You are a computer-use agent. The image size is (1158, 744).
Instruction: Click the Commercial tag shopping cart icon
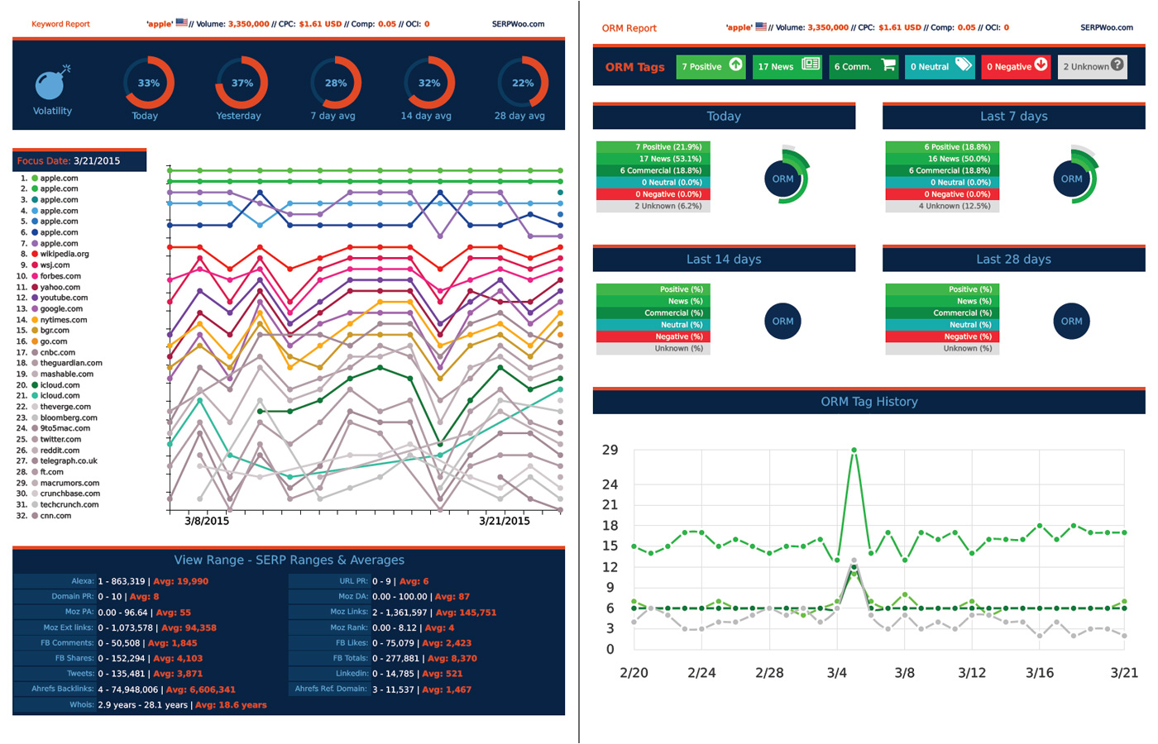[888, 64]
